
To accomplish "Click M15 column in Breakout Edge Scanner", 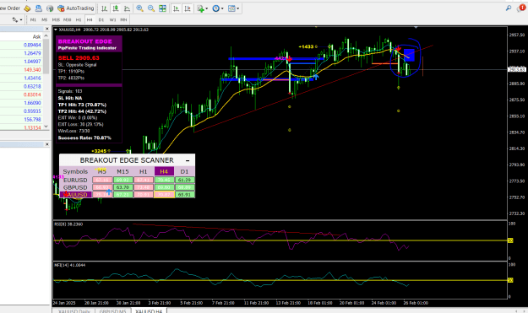I will point(122,171).
